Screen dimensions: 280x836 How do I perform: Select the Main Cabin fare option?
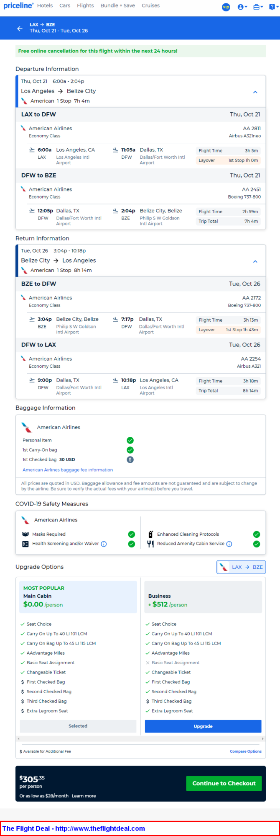tap(78, 597)
